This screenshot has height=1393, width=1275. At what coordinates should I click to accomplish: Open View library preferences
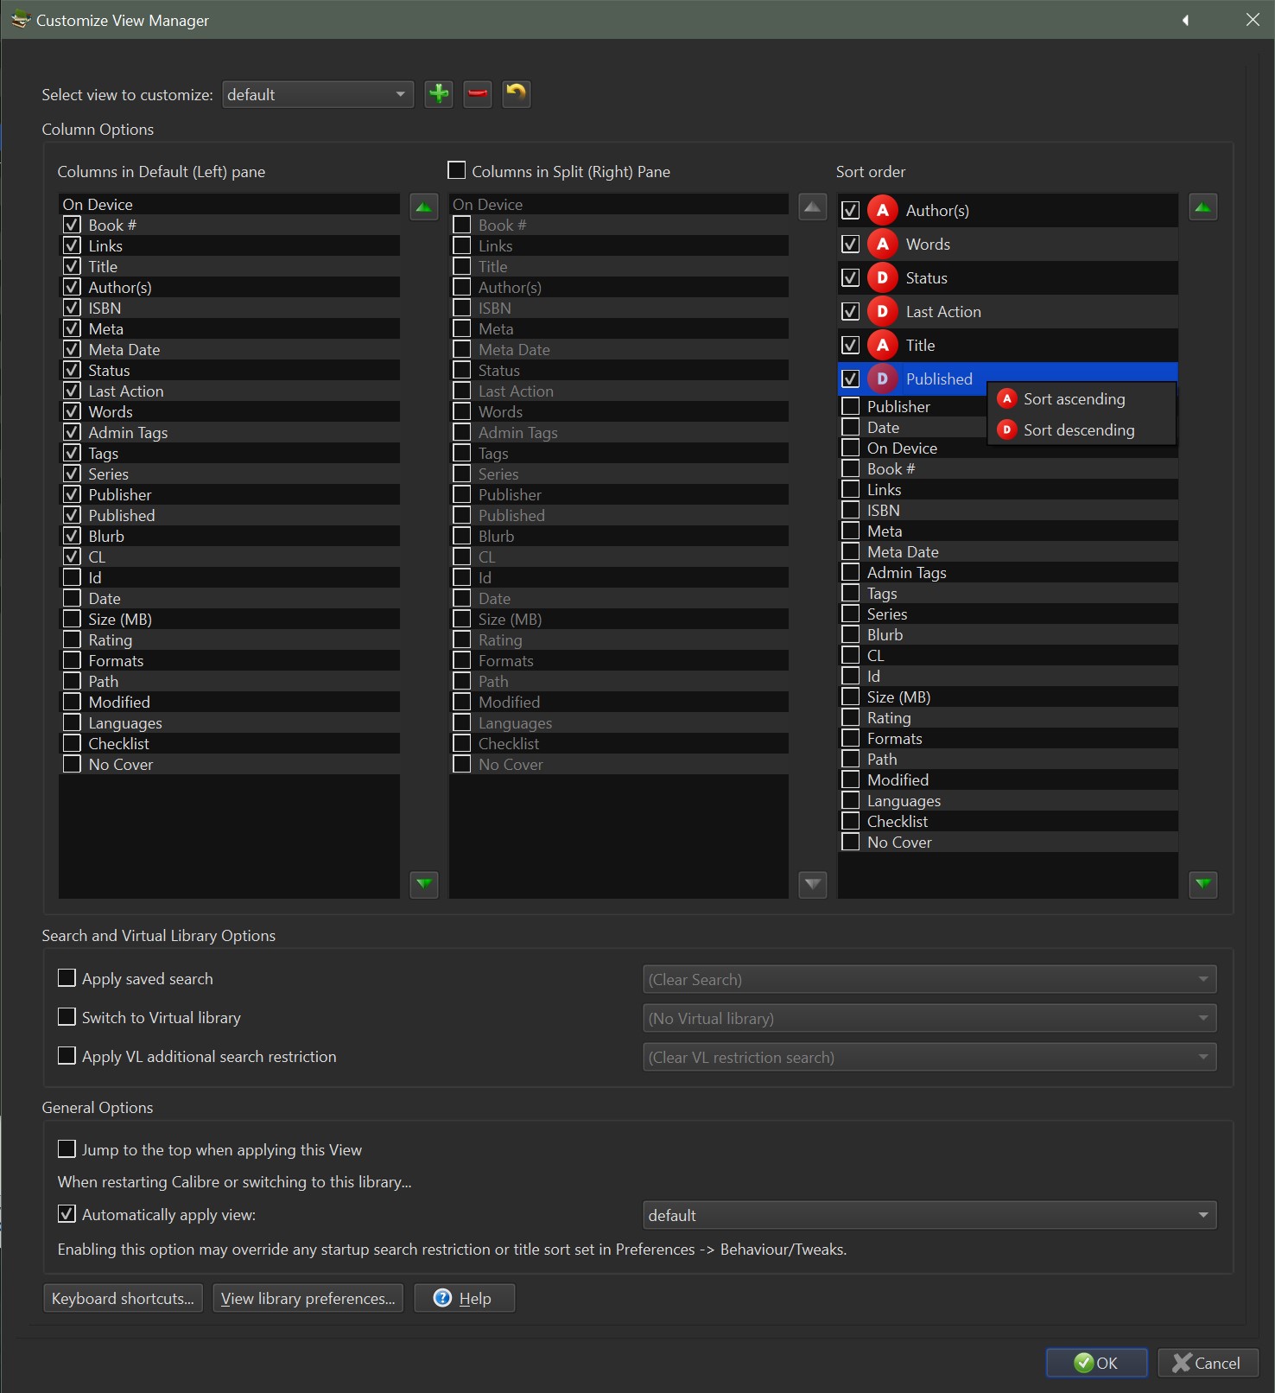pos(308,1298)
